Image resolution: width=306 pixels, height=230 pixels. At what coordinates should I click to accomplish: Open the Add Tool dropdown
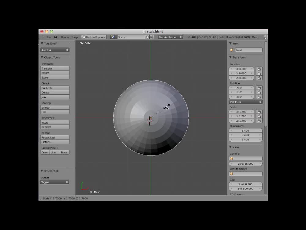[x=55, y=50]
